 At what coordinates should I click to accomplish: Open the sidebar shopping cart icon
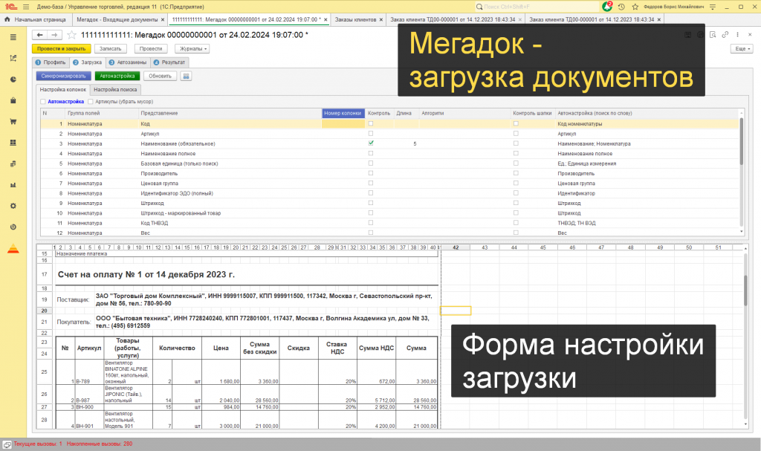13,121
